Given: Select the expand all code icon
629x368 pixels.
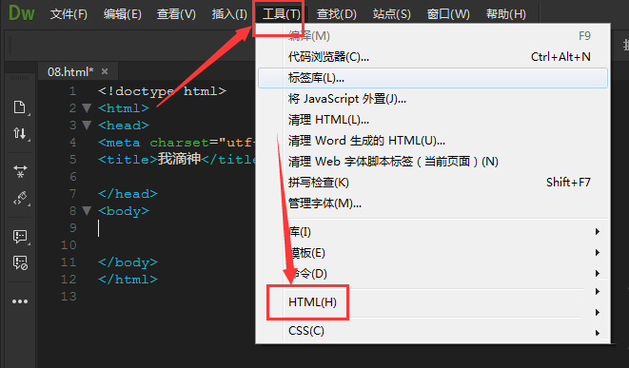Looking at the screenshot, I should pos(20,171).
